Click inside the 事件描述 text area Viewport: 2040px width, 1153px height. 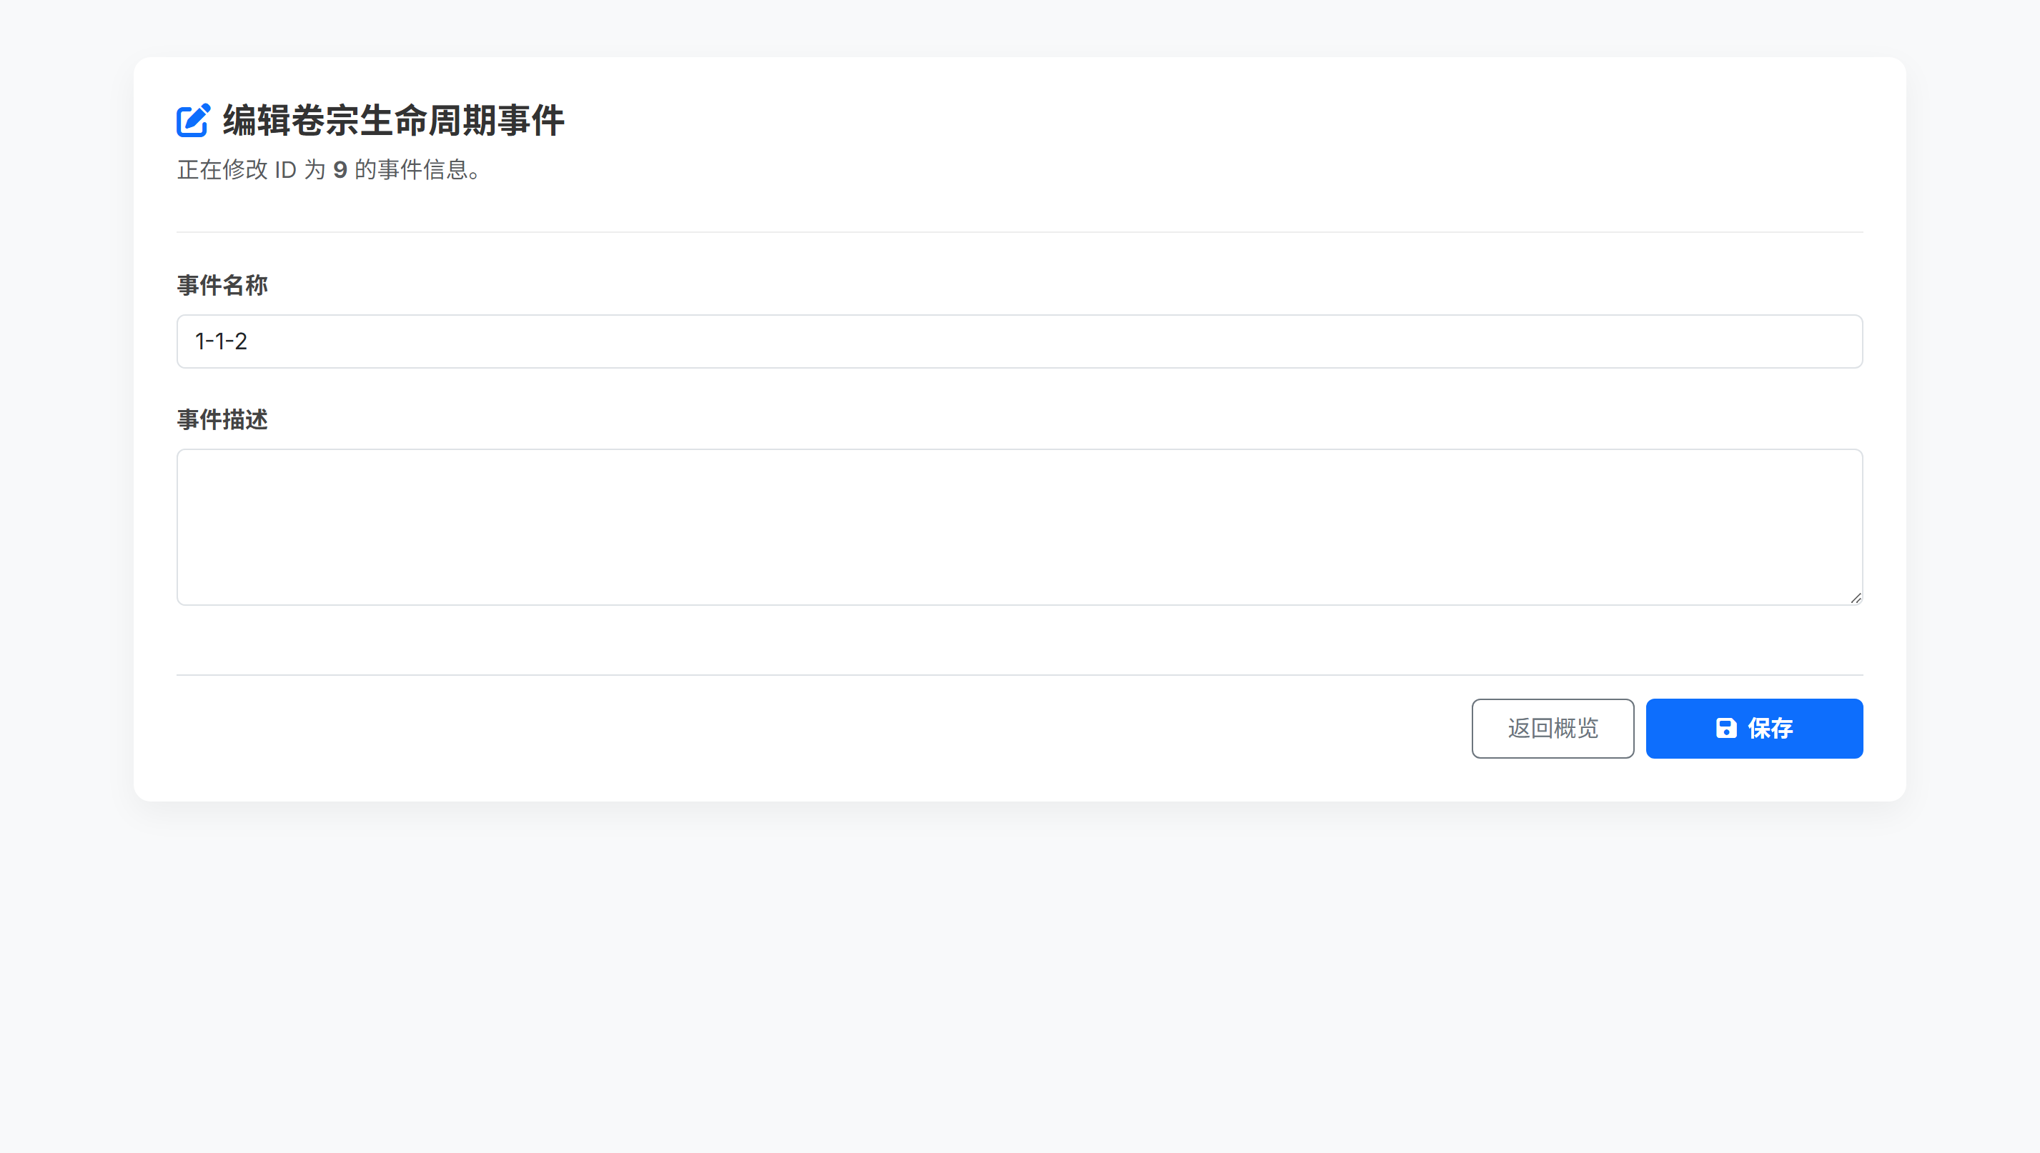(x=1019, y=526)
